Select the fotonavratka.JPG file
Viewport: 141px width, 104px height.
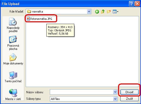pos(40,19)
